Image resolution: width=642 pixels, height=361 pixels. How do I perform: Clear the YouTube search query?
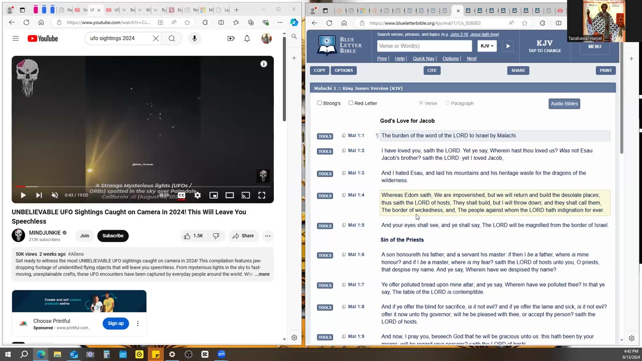[155, 39]
